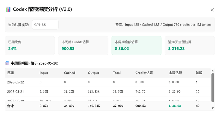Select the 2026-05-22 date cell
The image size is (218, 114).
(x=15, y=82)
